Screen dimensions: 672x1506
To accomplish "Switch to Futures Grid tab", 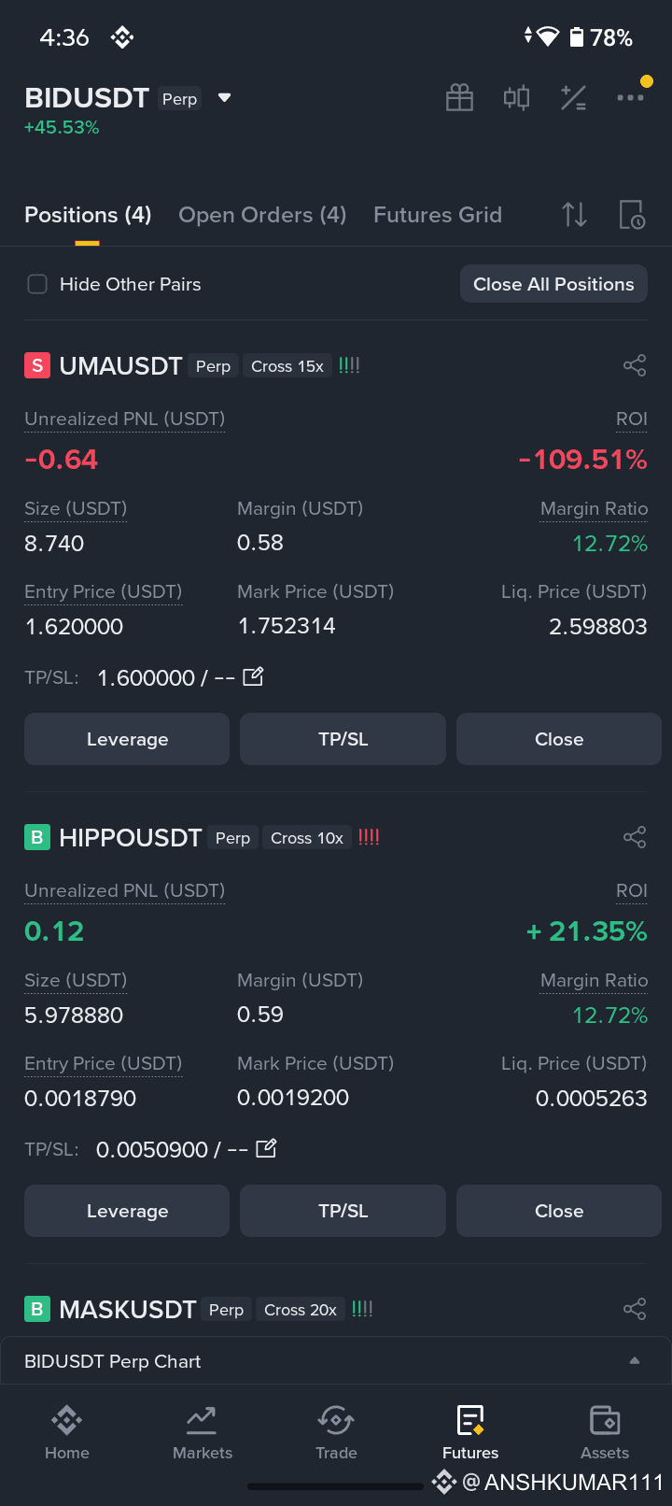I will pyautogui.click(x=438, y=215).
